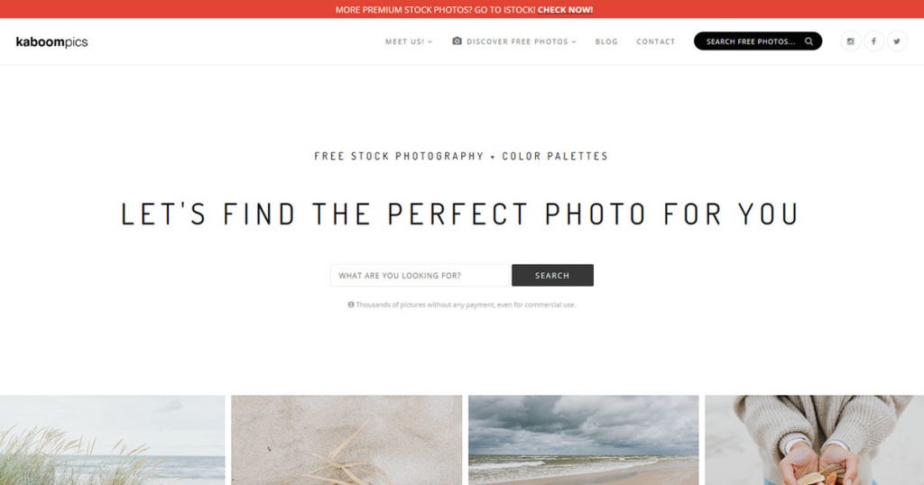This screenshot has width=924, height=485.
Task: Open the Contact menu item
Action: [x=655, y=41]
